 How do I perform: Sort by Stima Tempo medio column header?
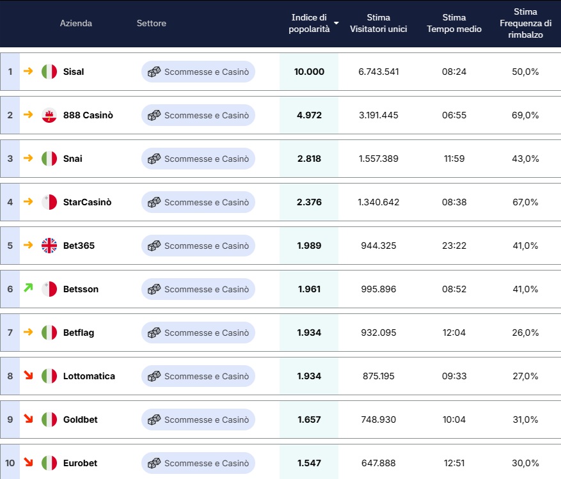click(x=454, y=23)
